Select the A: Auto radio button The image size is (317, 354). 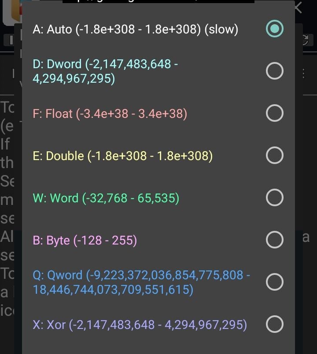(x=275, y=29)
